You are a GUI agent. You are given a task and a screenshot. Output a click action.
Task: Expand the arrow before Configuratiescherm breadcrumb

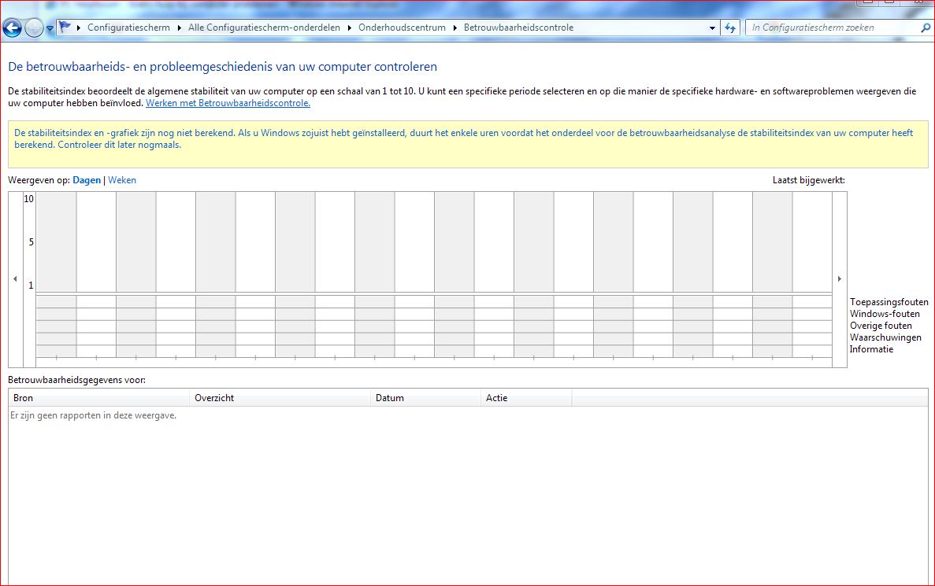79,28
